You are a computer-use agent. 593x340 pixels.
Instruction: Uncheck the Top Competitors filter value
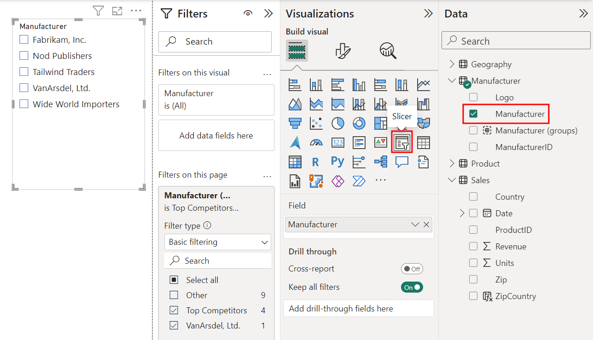click(x=174, y=311)
